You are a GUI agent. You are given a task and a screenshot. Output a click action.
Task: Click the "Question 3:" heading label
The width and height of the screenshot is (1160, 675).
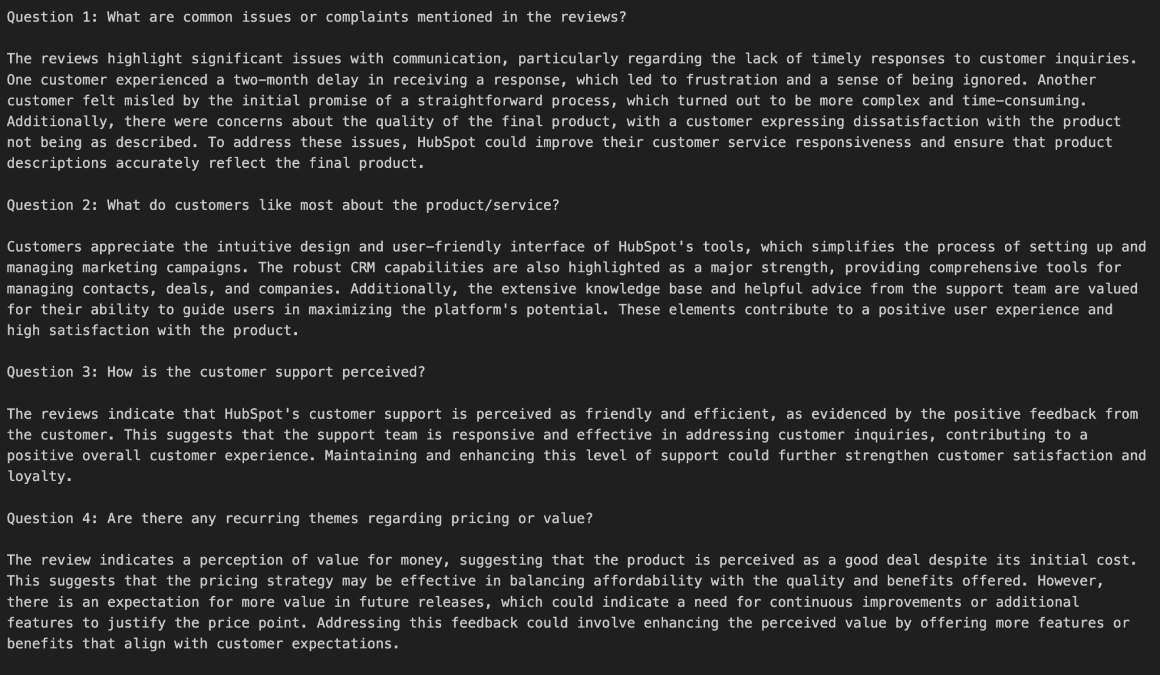pos(53,372)
